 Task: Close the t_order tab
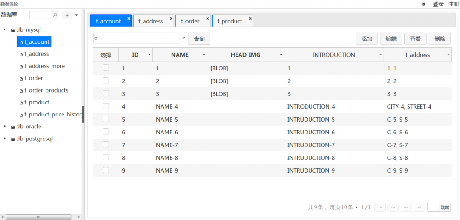click(207, 19)
